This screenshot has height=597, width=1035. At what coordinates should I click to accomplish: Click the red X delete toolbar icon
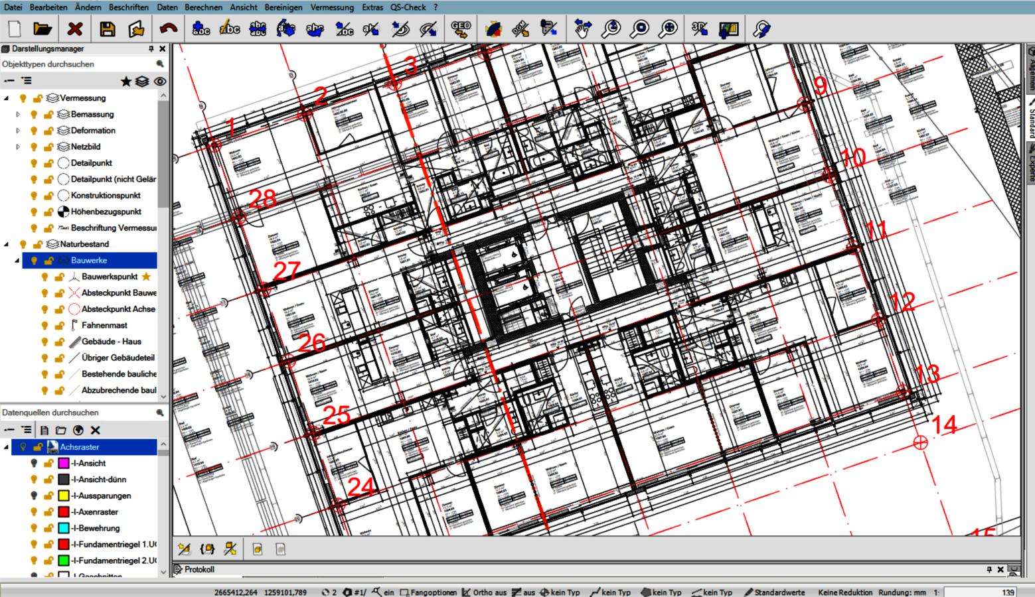click(75, 29)
